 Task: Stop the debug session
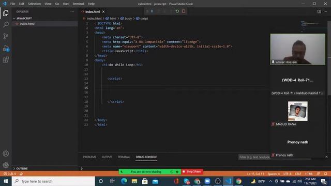184,11
